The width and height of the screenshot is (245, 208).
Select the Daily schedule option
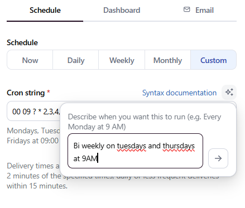76,60
